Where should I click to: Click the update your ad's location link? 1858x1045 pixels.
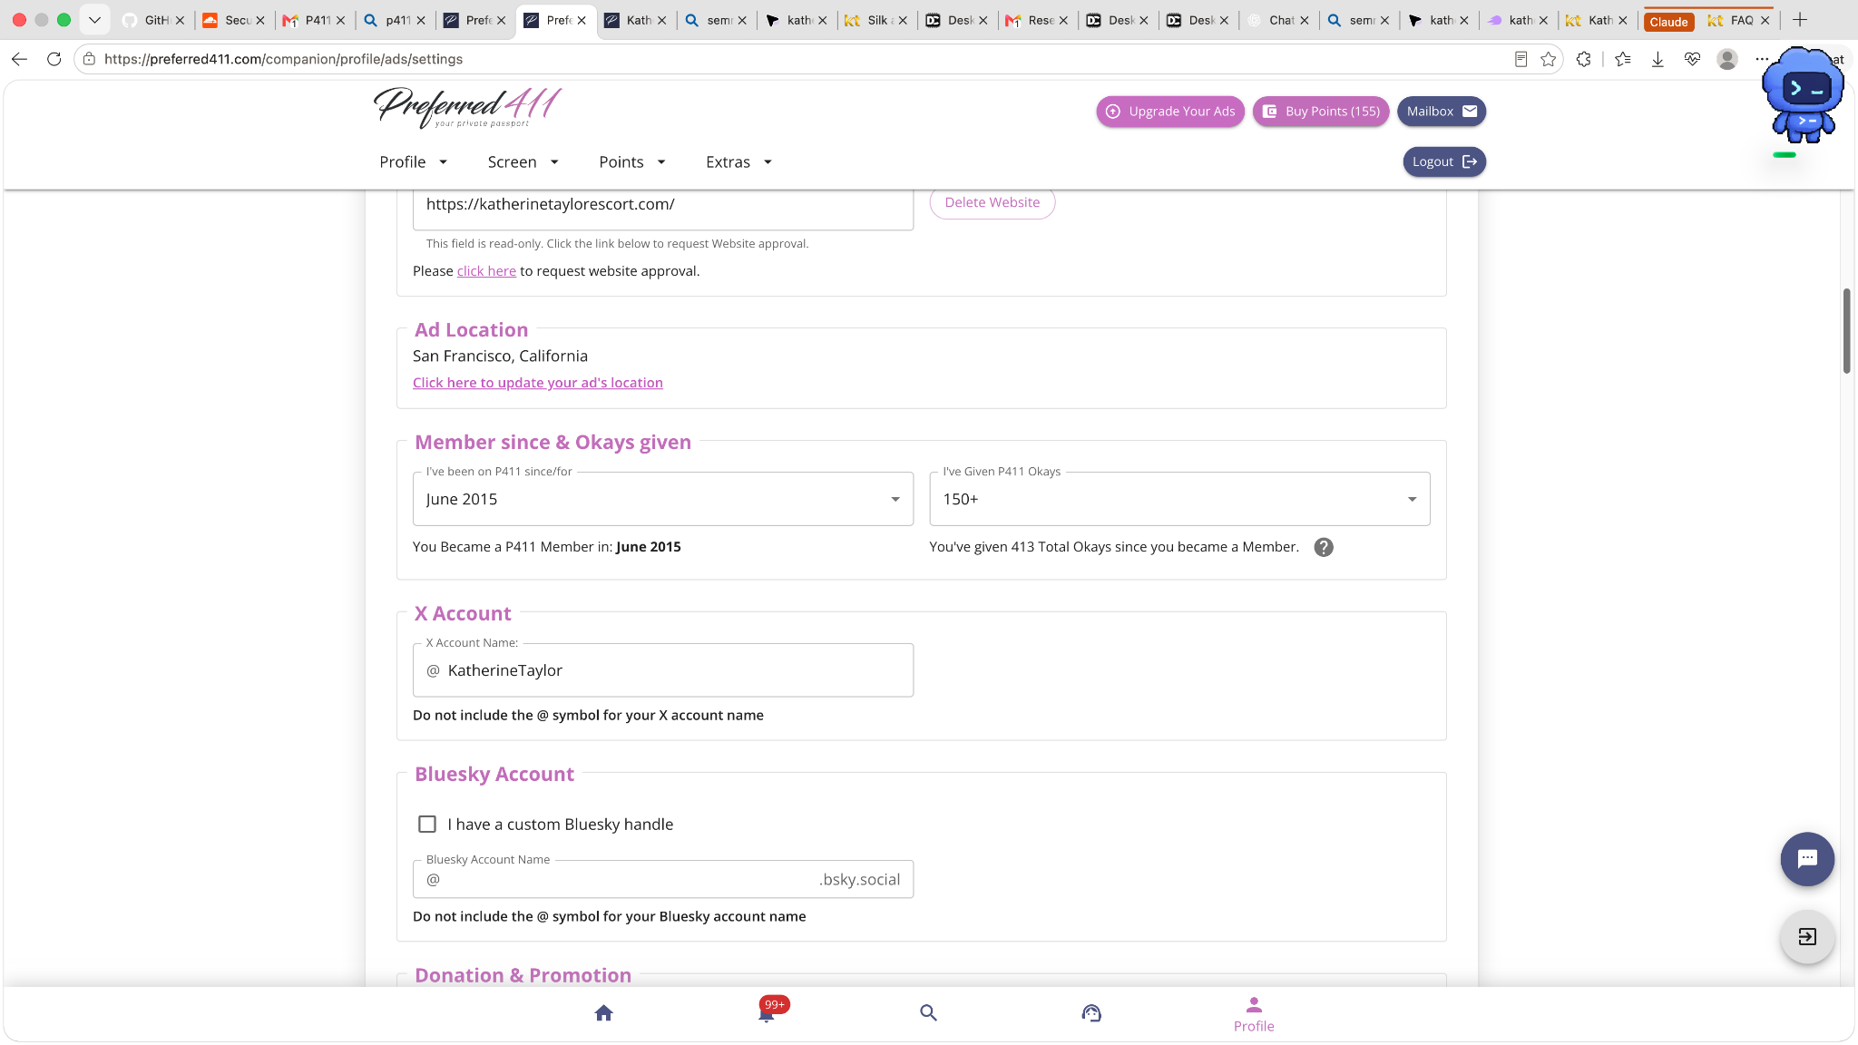[x=538, y=383]
